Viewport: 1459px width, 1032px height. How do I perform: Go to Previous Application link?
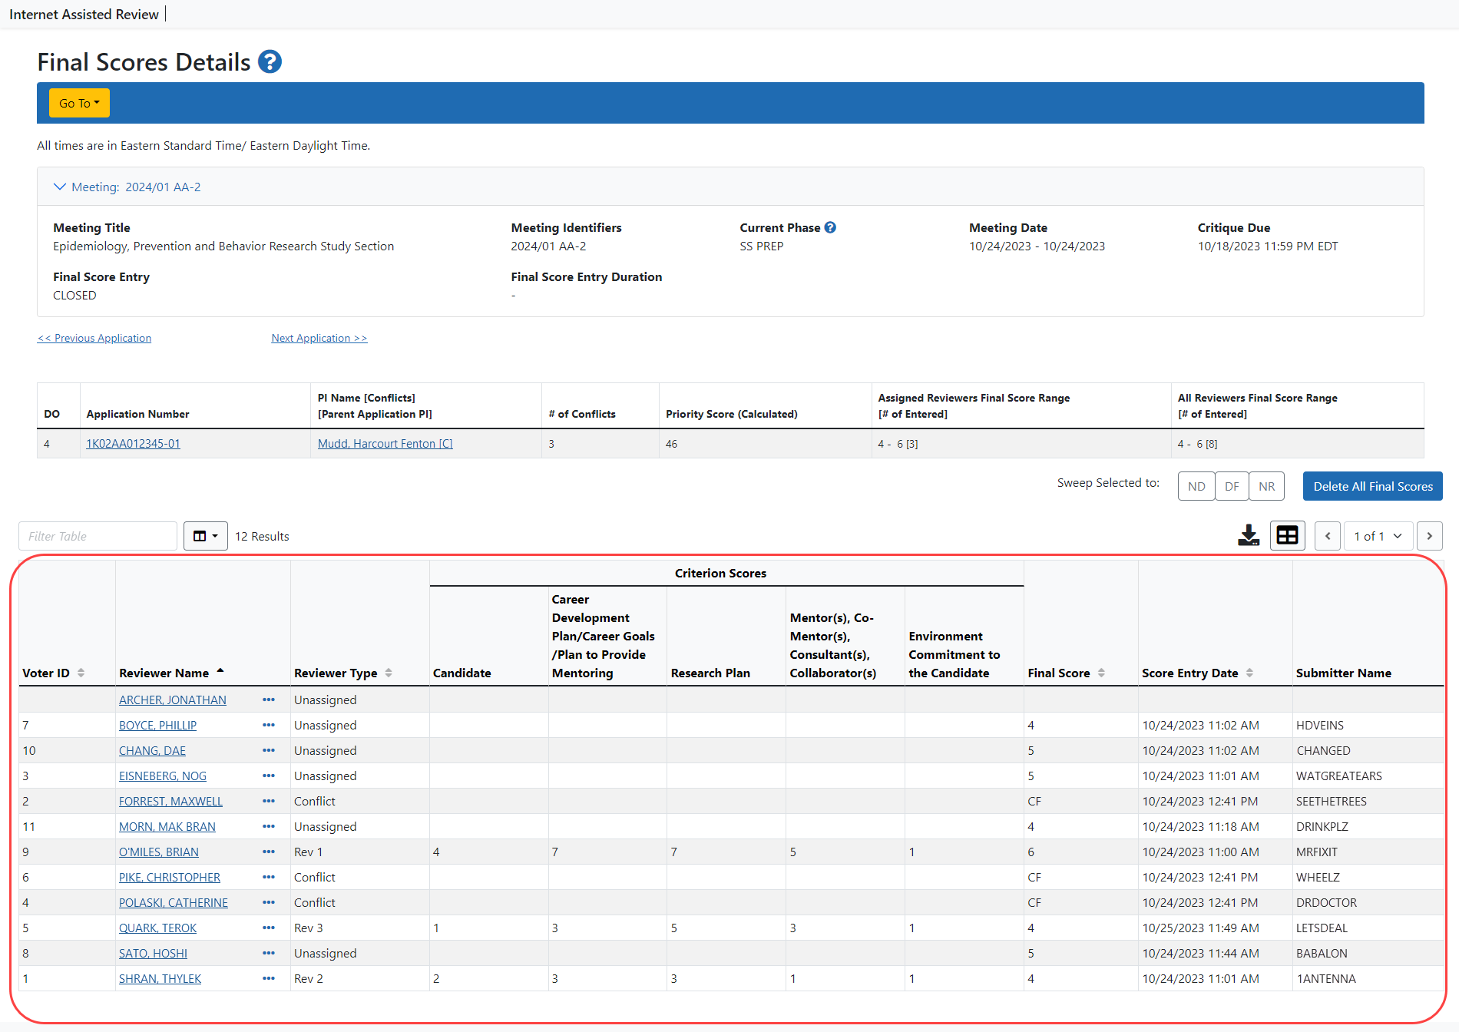(94, 338)
